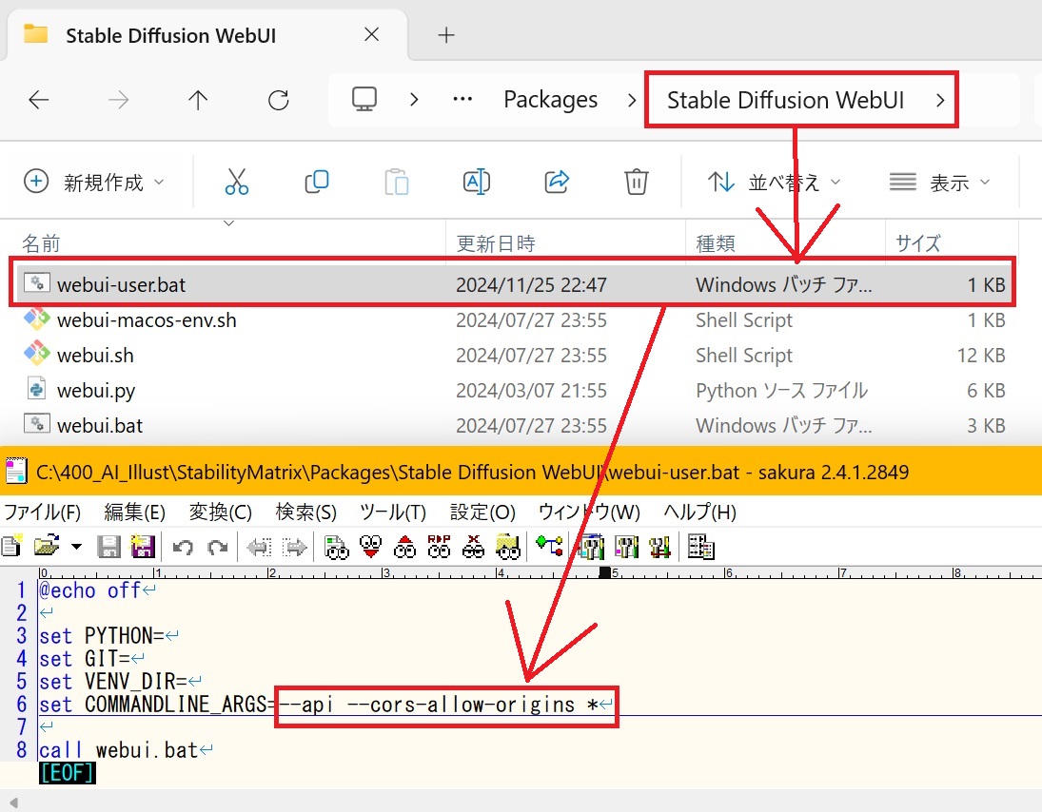Screen dimensions: 1042x812
Task: Undo the last edit in sakura editor
Action: pos(183,548)
